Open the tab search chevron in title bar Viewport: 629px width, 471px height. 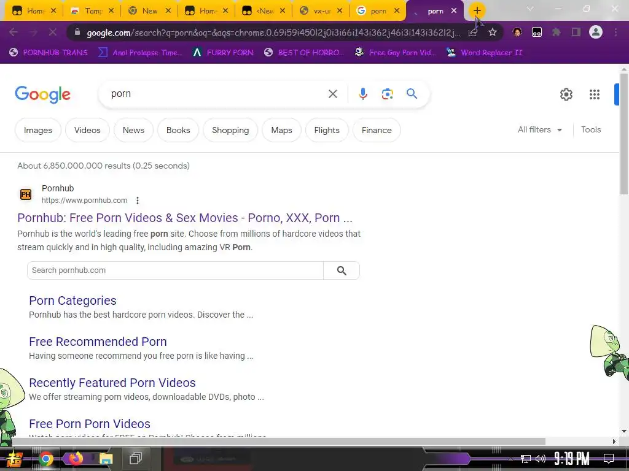[x=530, y=9]
